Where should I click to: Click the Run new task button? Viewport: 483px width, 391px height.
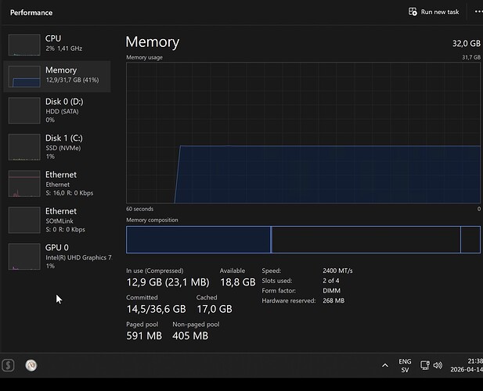[434, 12]
